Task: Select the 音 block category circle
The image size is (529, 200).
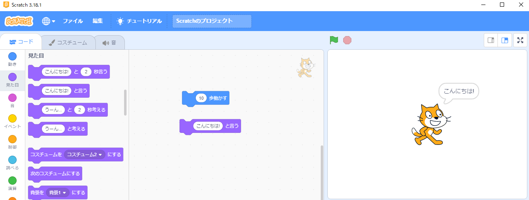Action: (x=12, y=98)
